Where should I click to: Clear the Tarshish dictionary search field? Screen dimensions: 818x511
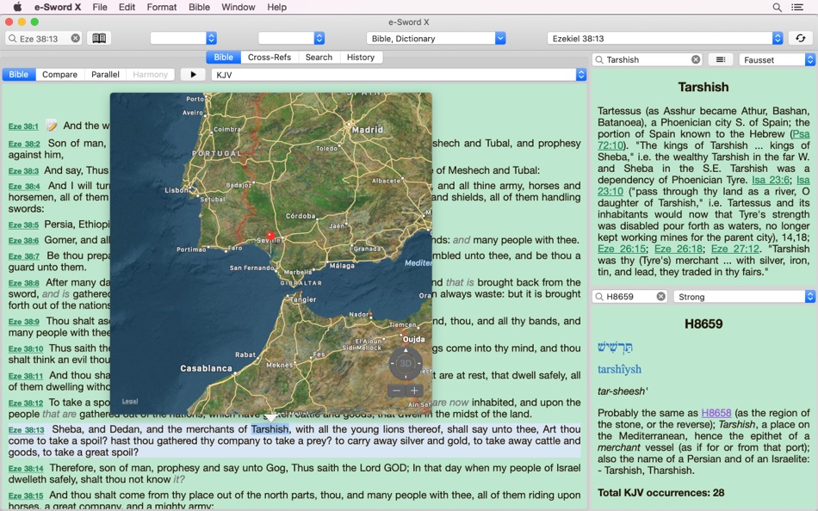click(696, 59)
